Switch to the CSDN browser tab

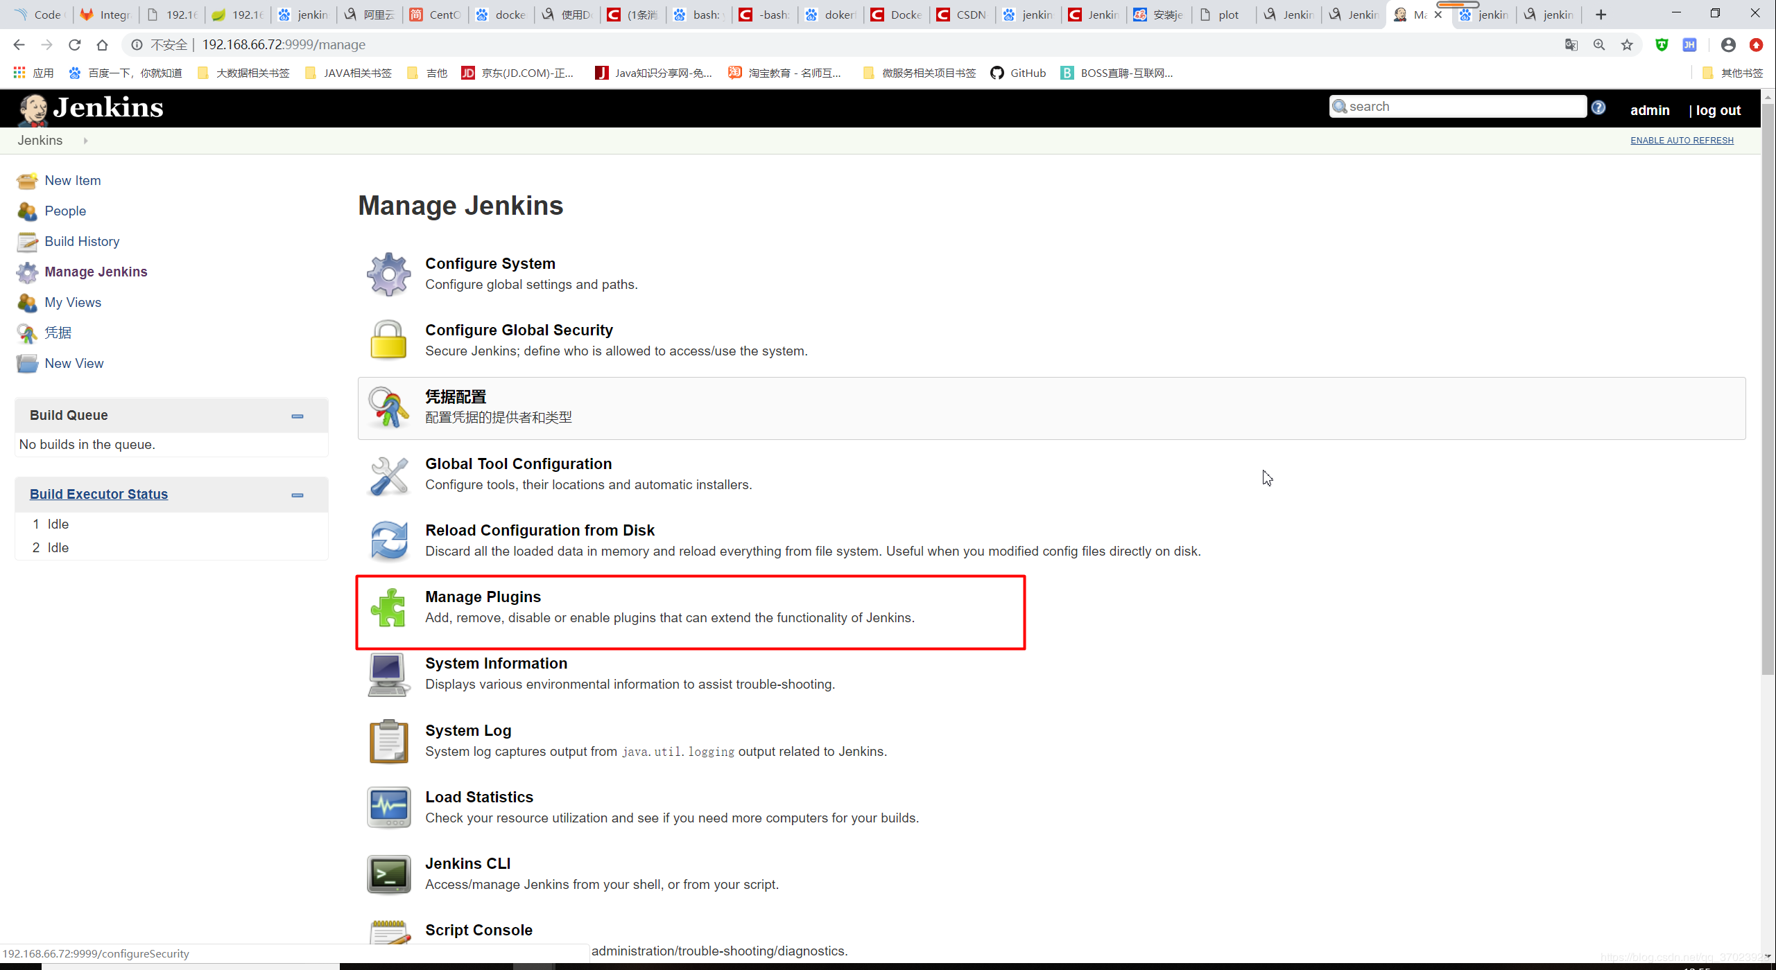[x=962, y=15]
